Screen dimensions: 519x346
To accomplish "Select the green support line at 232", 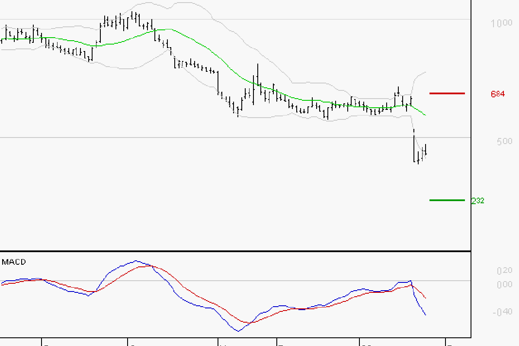I will click(x=447, y=200).
